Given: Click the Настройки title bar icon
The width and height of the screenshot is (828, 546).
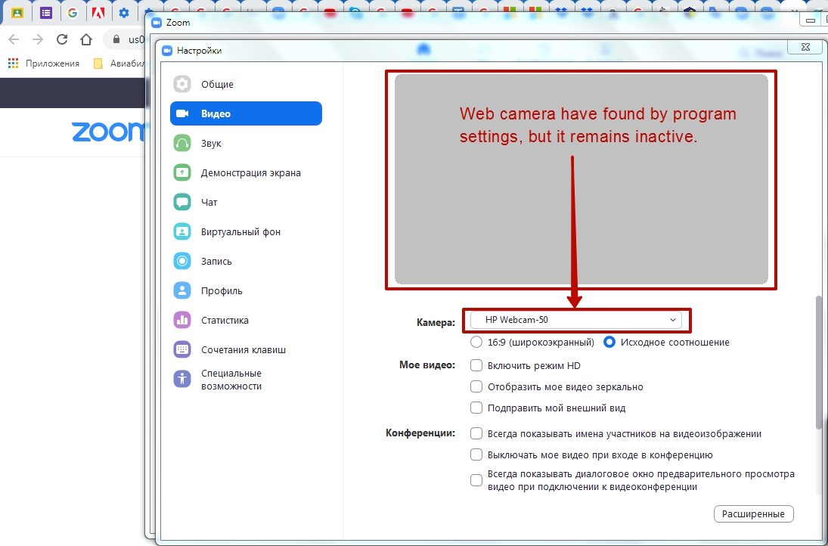Looking at the screenshot, I should pyautogui.click(x=167, y=51).
